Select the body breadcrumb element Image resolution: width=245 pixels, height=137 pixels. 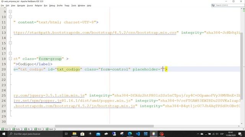[16, 129]
